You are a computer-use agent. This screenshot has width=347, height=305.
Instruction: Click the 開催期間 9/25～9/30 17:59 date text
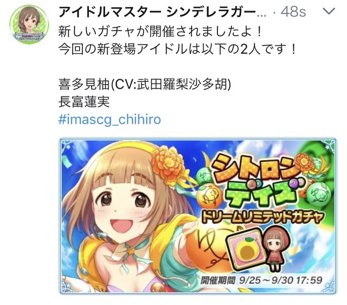click(x=261, y=281)
